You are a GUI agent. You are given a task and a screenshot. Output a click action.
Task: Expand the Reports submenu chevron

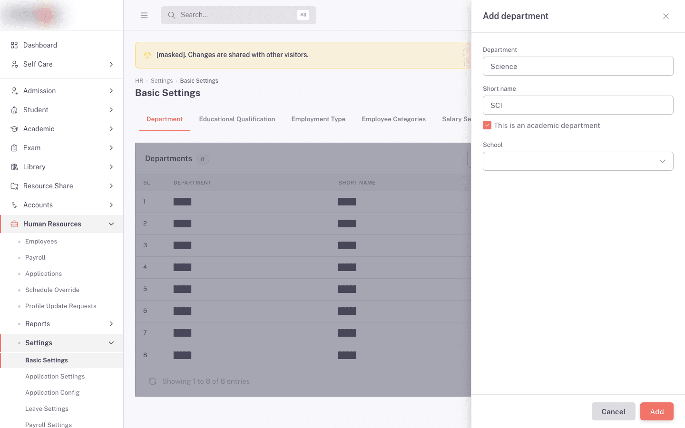coord(111,324)
